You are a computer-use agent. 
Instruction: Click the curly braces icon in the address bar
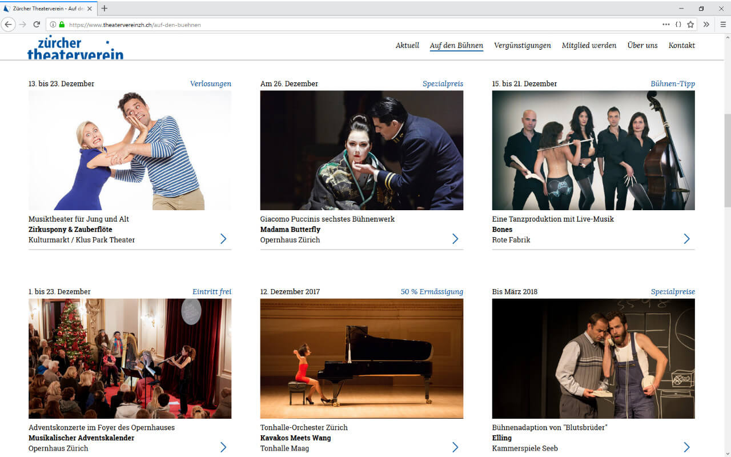(x=678, y=25)
